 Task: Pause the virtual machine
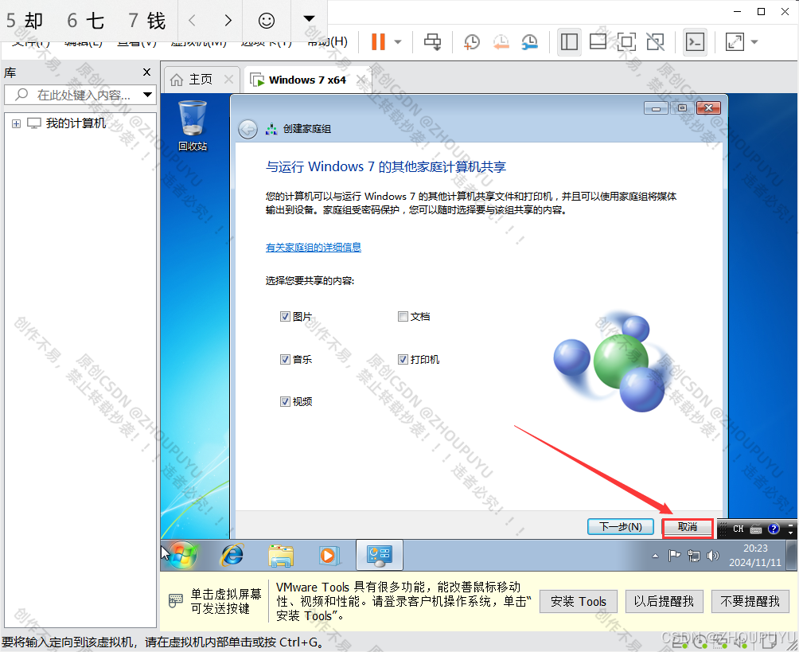tap(378, 42)
